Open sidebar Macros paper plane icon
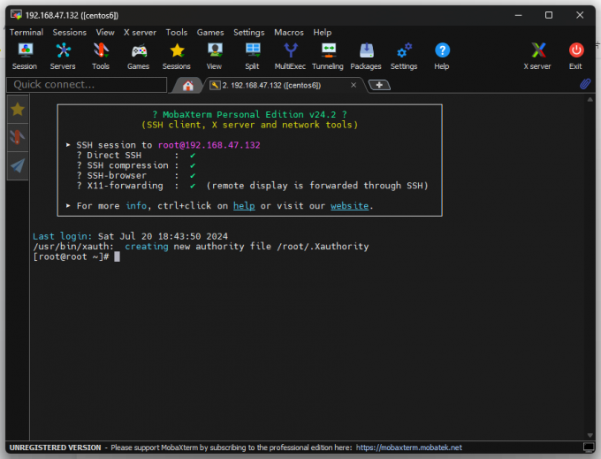Viewport: 601px width, 459px height. (18, 165)
